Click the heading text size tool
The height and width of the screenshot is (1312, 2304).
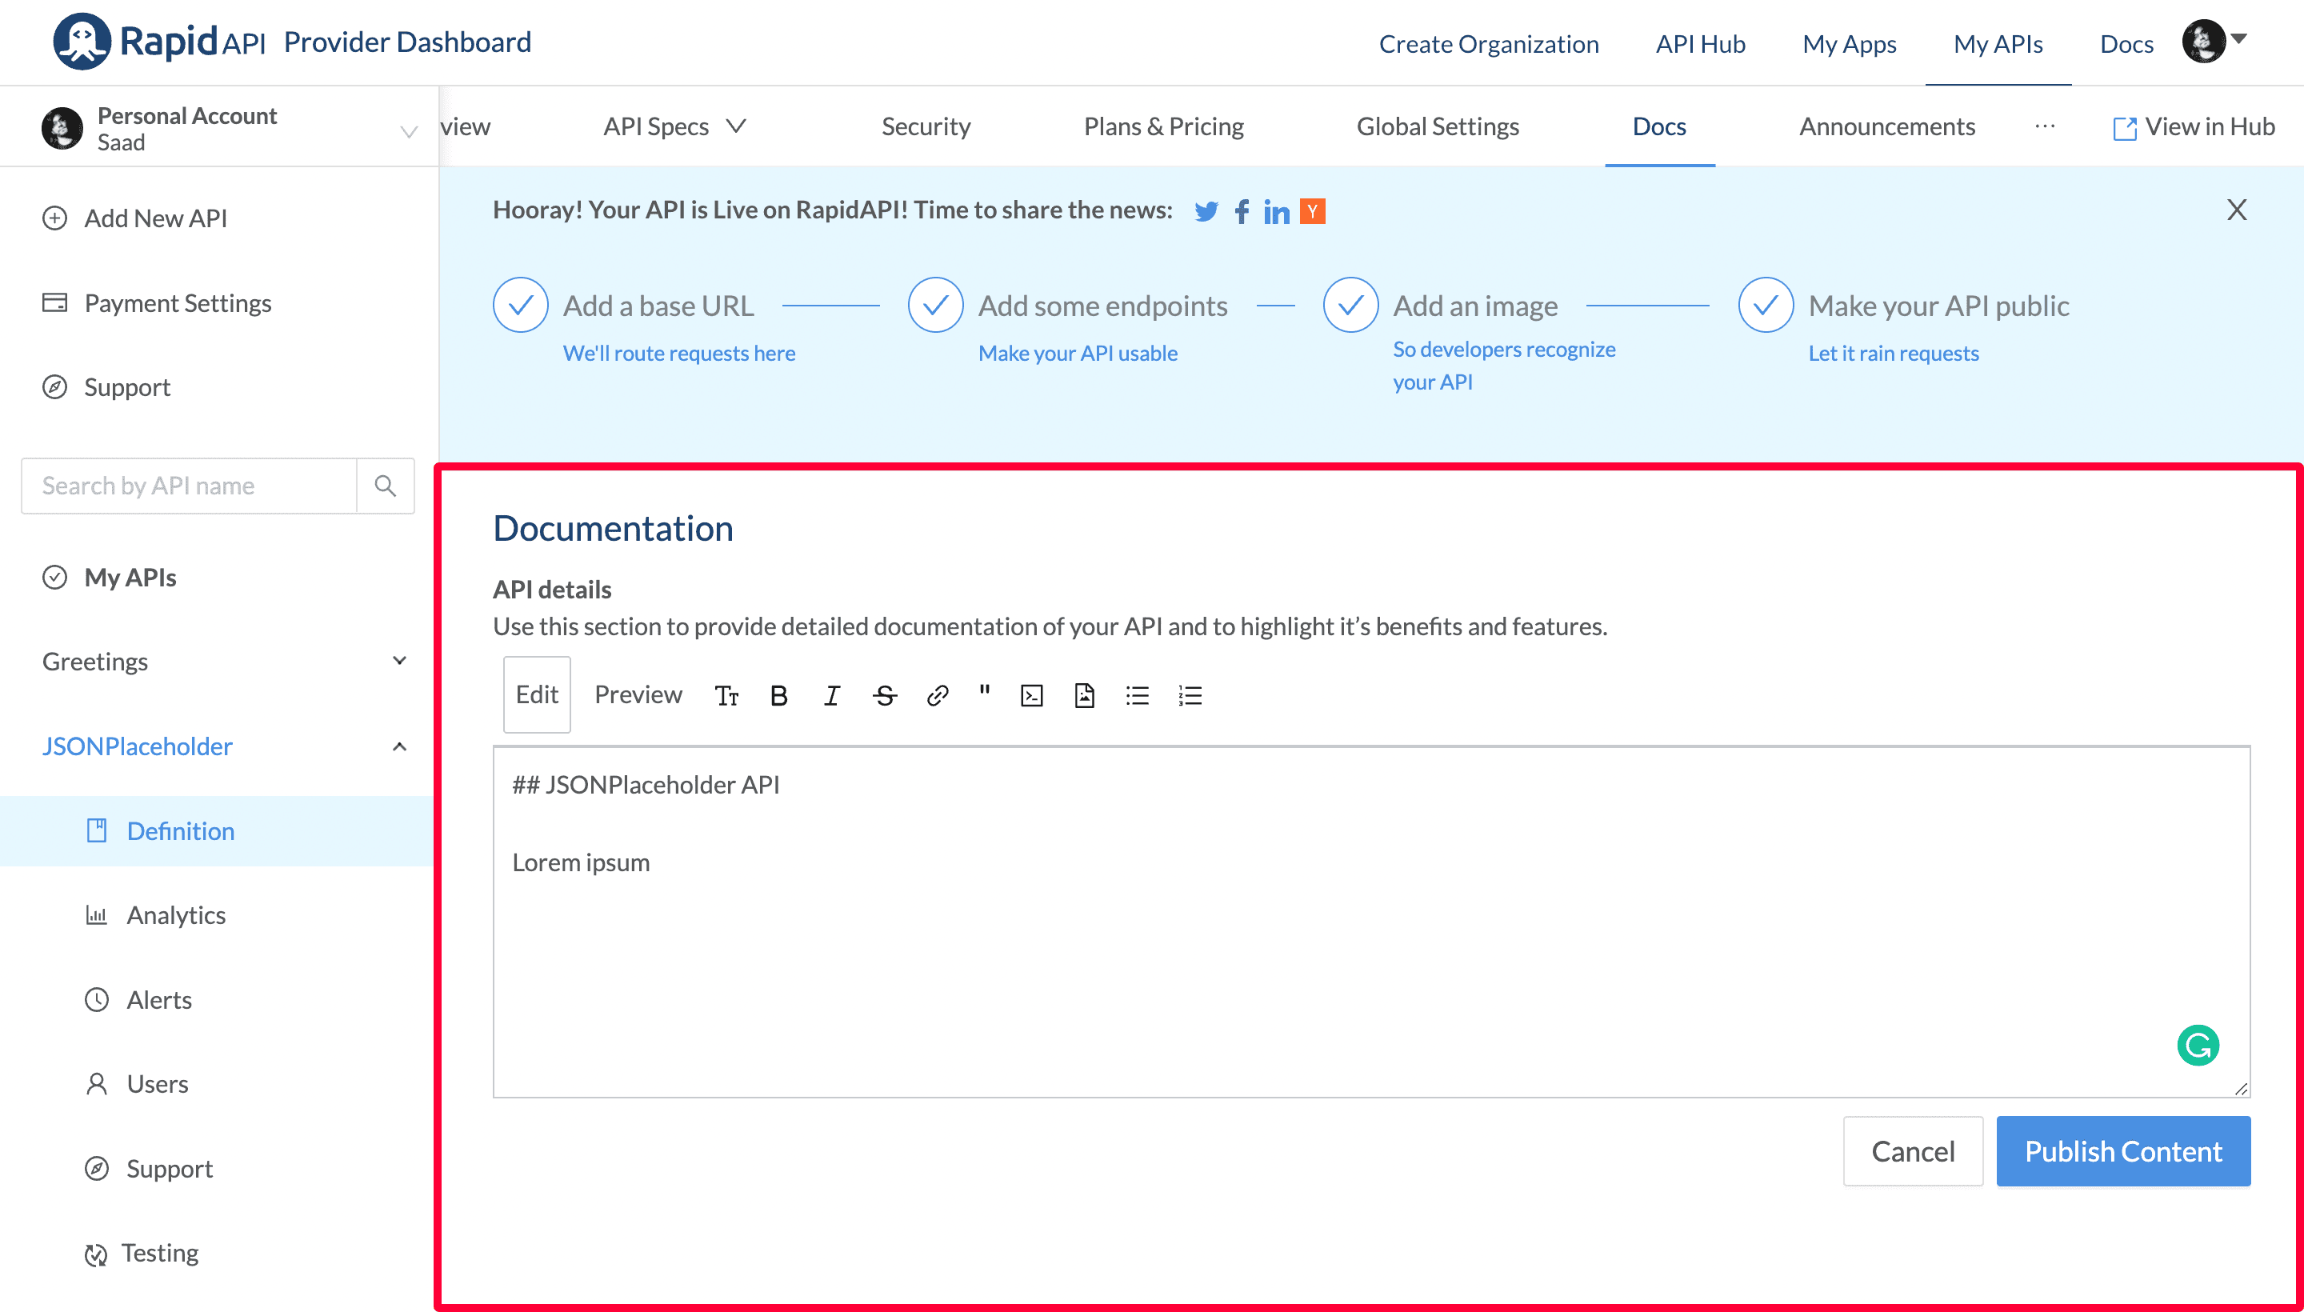tap(726, 696)
